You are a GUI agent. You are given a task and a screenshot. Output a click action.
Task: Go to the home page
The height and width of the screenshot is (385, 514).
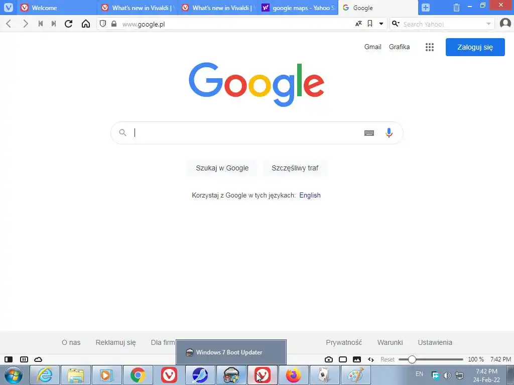(x=85, y=24)
